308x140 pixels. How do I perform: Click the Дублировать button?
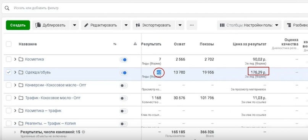pos(51,25)
